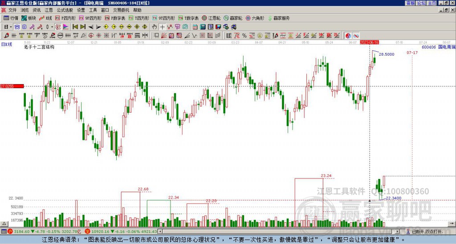This screenshot has width=456, height=244.
Task: Open the P数字表 number table
Action: (x=115, y=18)
